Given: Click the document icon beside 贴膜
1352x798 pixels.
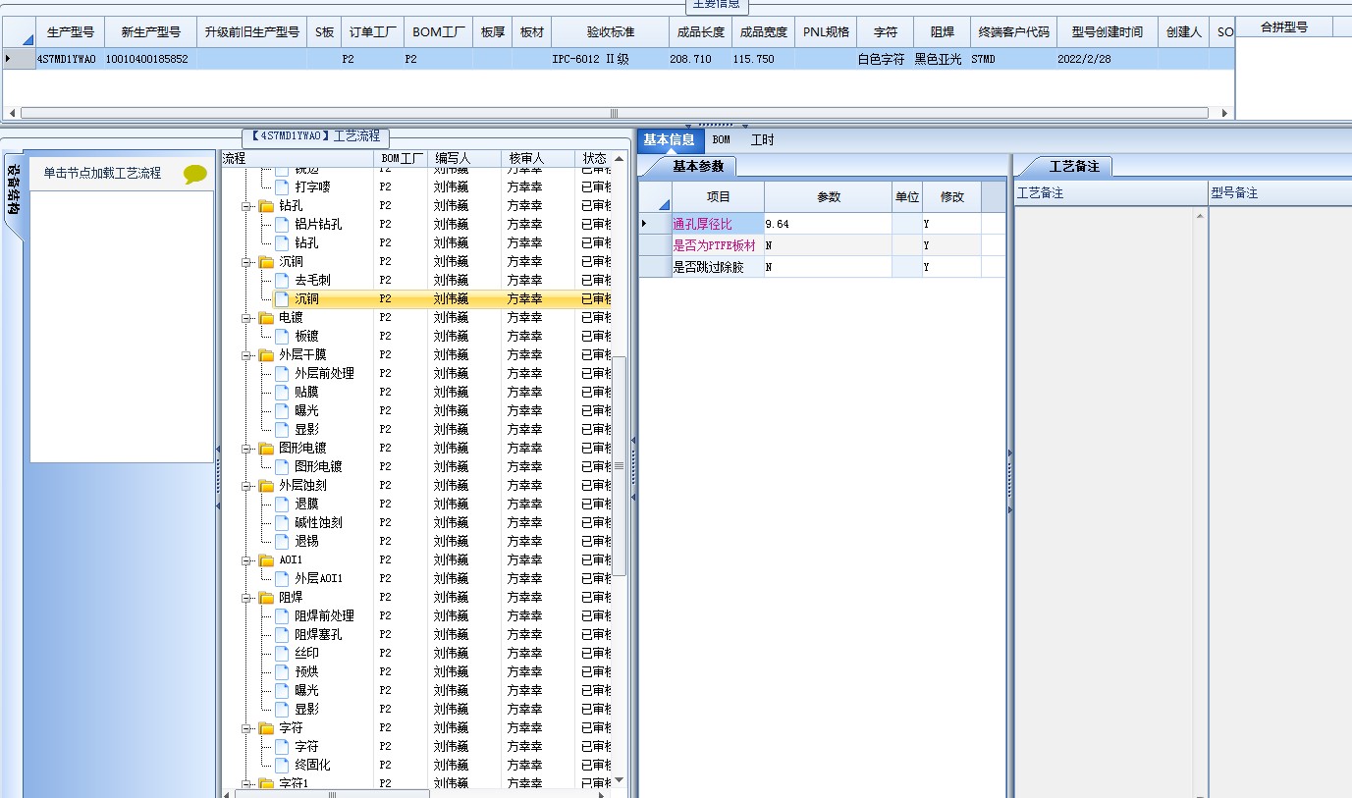Looking at the screenshot, I should (x=282, y=392).
